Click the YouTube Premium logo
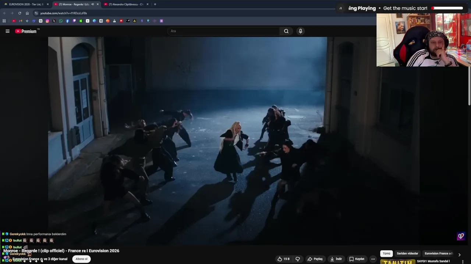This screenshot has height=264, width=471. [26, 31]
